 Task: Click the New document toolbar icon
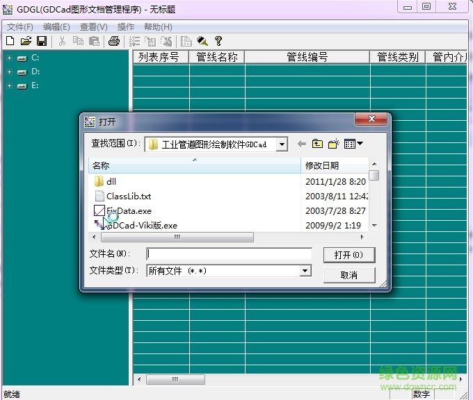click(10, 41)
